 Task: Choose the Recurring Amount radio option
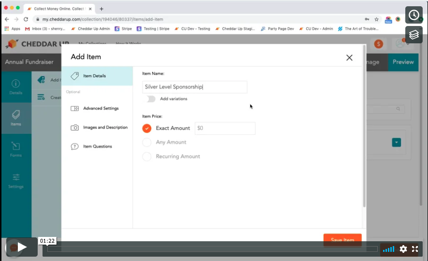(x=147, y=157)
